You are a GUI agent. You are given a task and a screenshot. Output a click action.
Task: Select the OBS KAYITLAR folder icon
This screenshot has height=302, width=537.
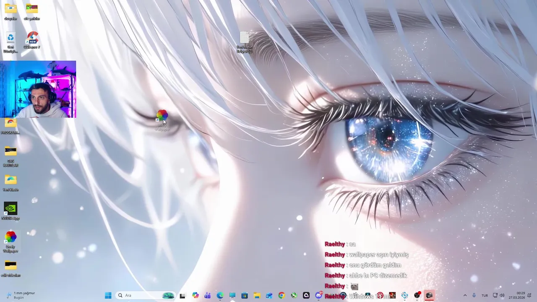[x=10, y=157]
